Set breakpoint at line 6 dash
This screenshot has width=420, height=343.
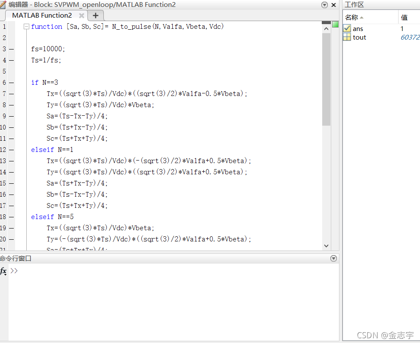click(x=11, y=83)
